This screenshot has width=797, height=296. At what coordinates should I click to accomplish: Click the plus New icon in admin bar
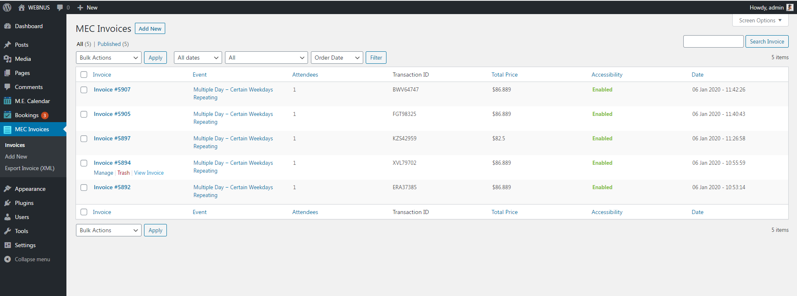(x=81, y=7)
